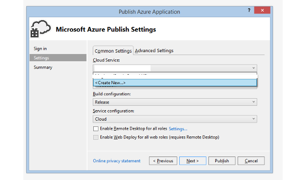Go to the Sign in step
This screenshot has height=180, width=306.
point(40,49)
